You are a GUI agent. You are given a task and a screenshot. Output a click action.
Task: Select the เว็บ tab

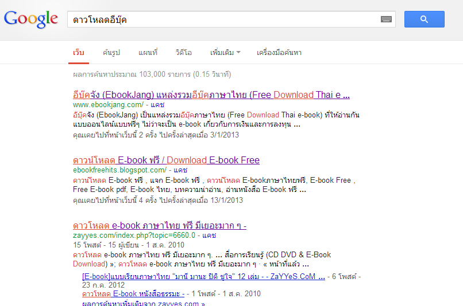tap(79, 52)
